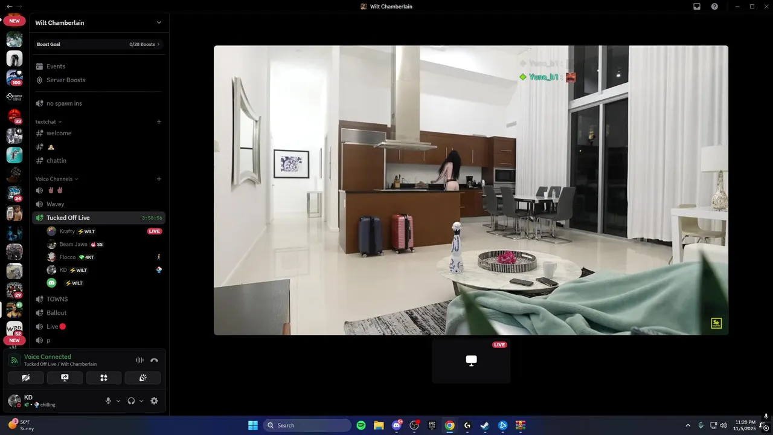Open voice connection signal details icon
Image resolution: width=773 pixels, height=435 pixels.
(x=14, y=360)
